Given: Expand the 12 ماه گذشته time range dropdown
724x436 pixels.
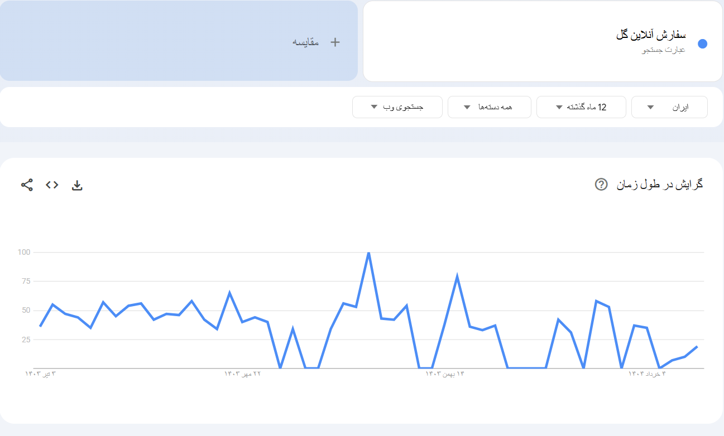Looking at the screenshot, I should [x=581, y=107].
